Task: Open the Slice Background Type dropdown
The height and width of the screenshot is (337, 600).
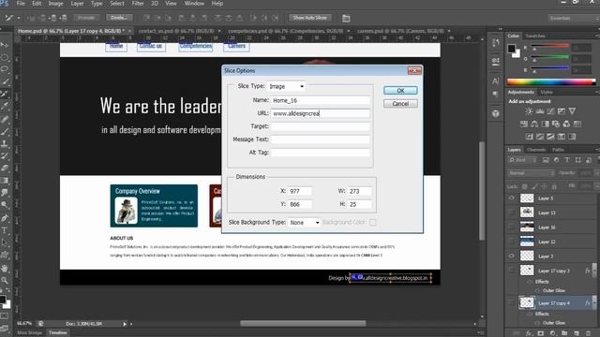Action: pyautogui.click(x=304, y=223)
